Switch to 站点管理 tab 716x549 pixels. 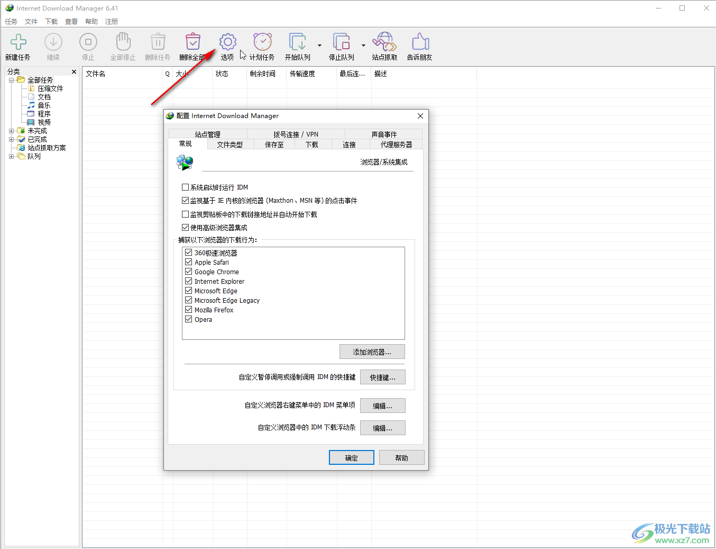coord(208,134)
